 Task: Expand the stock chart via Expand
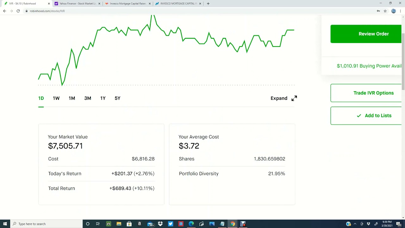pyautogui.click(x=284, y=98)
